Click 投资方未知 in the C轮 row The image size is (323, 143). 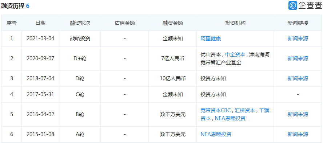pos(213,94)
